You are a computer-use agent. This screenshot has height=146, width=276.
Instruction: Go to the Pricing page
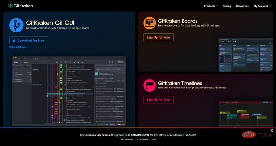click(x=227, y=6)
